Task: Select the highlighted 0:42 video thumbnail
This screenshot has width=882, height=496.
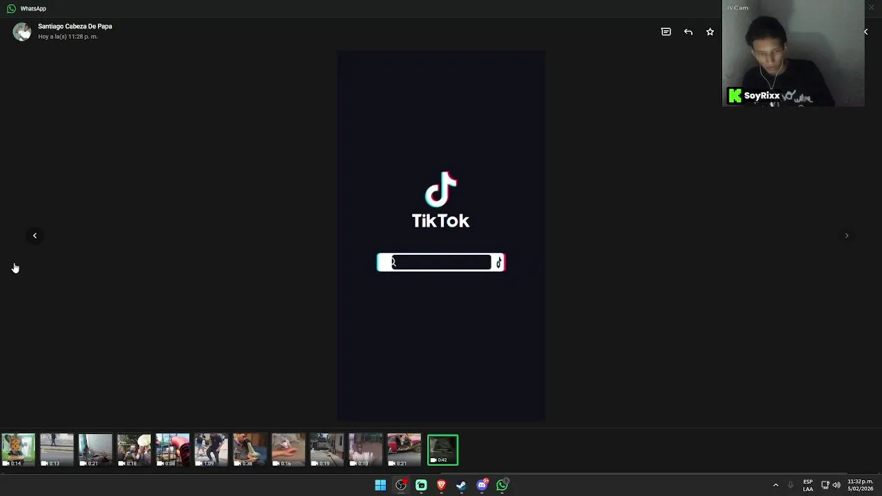Action: (x=442, y=450)
